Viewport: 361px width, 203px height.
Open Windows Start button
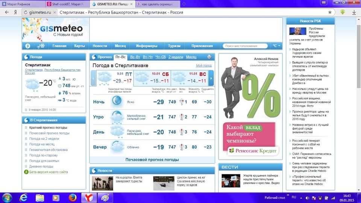pos(6,198)
